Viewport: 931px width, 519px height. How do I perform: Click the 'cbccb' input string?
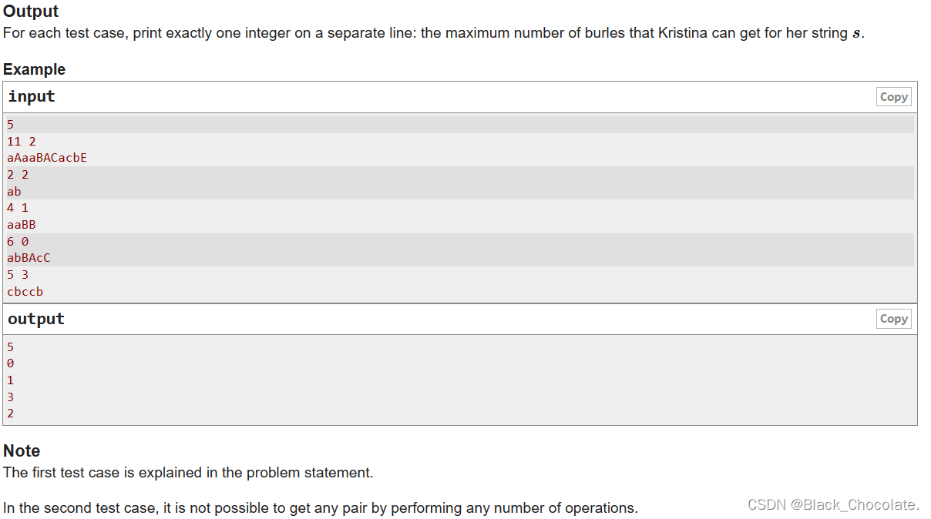click(x=25, y=292)
